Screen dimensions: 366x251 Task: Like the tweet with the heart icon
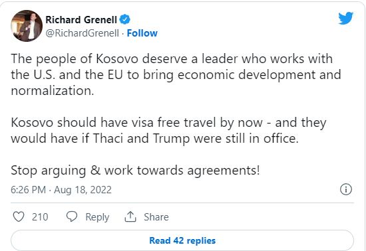(x=19, y=216)
